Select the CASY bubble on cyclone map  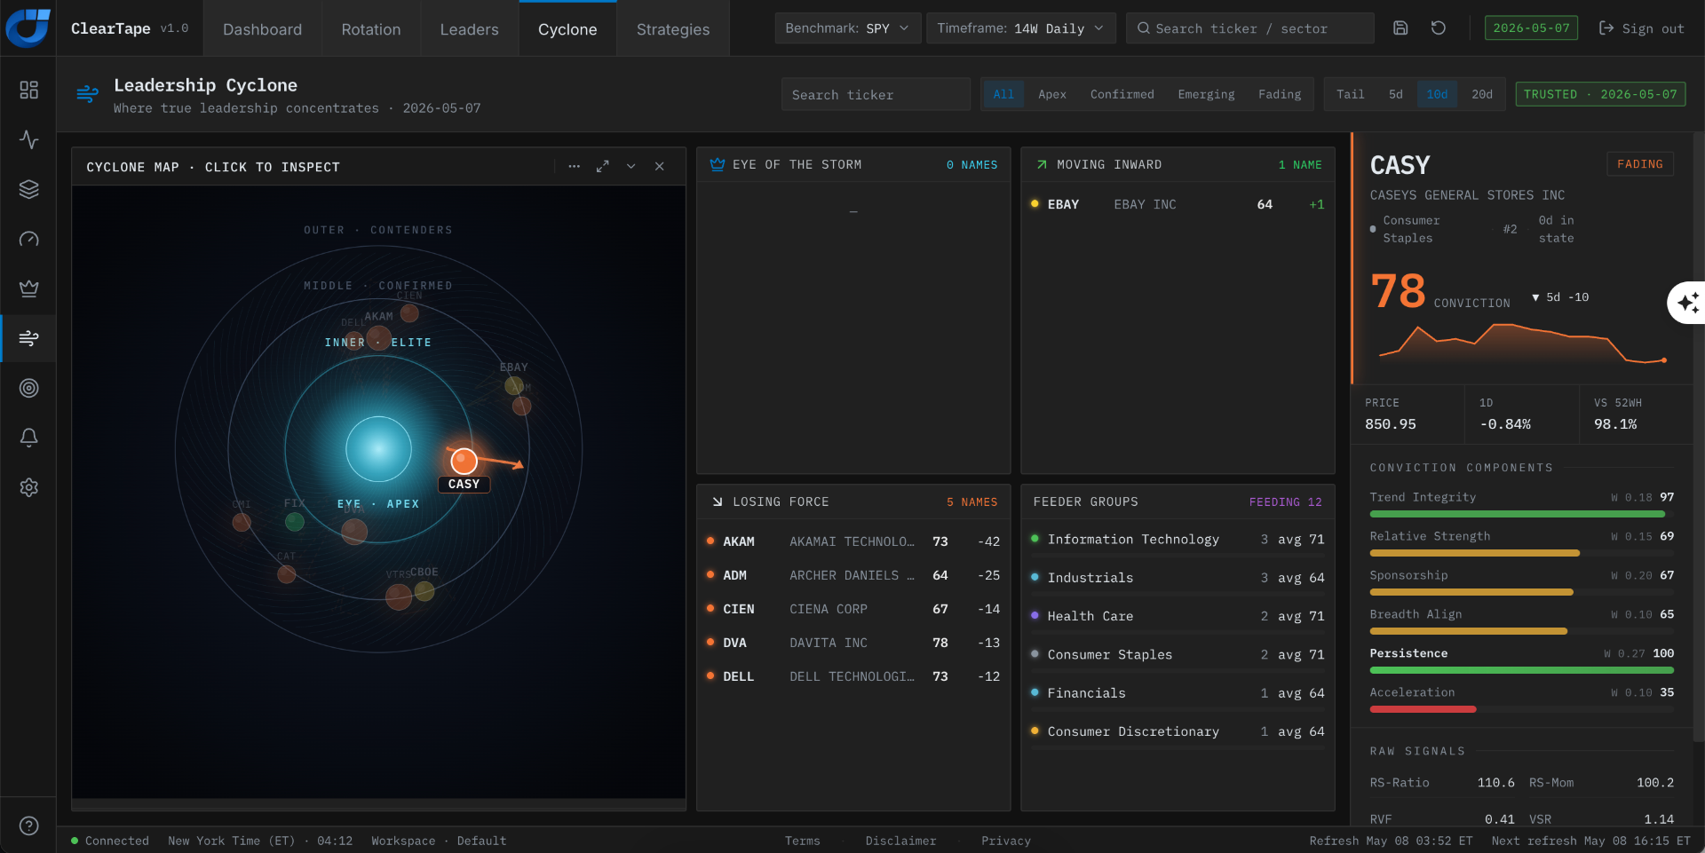coord(464,461)
